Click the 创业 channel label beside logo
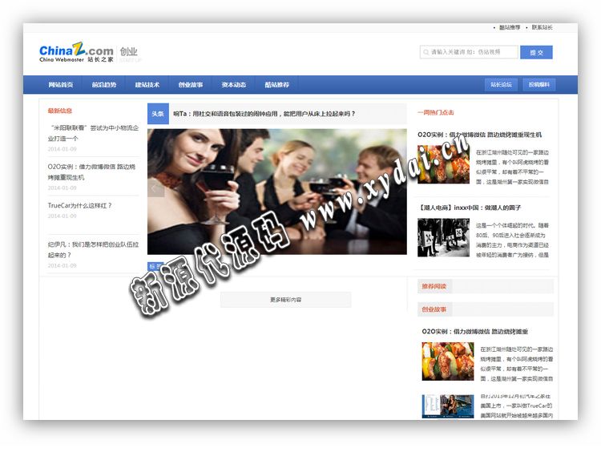This screenshot has height=456, width=601. click(128, 51)
